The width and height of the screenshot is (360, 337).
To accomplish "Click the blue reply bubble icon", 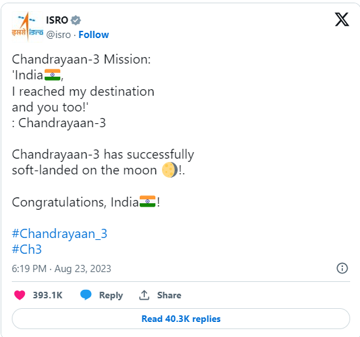I will (x=86, y=295).
